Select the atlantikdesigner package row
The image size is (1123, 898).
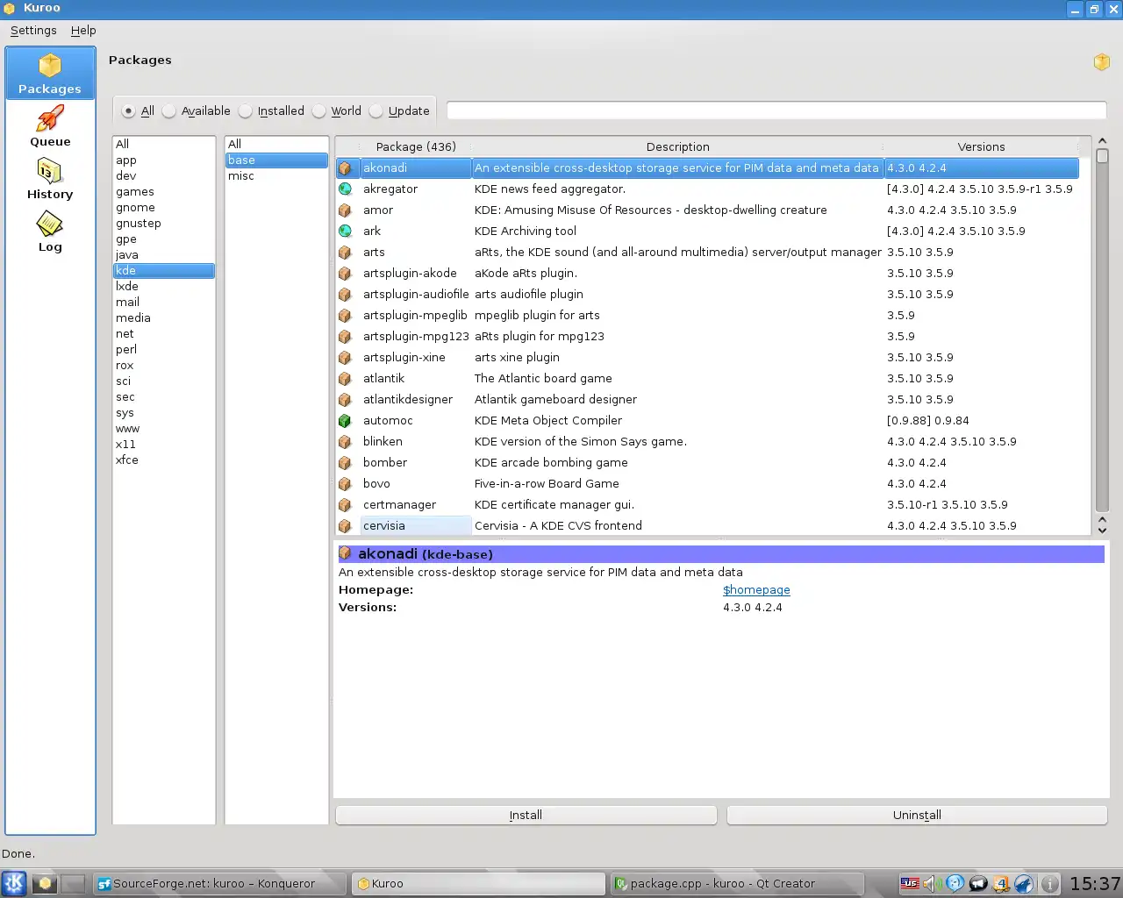pos(707,399)
